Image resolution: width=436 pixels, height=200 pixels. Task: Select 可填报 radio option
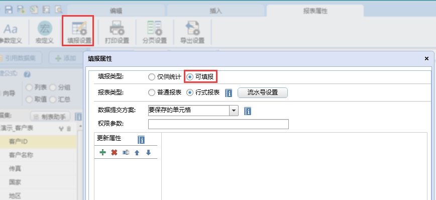[x=190, y=77]
